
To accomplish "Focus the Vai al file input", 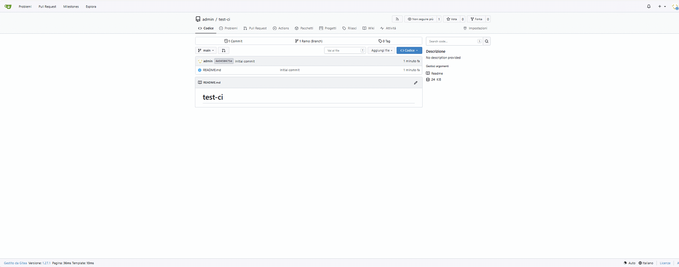I will pos(345,51).
